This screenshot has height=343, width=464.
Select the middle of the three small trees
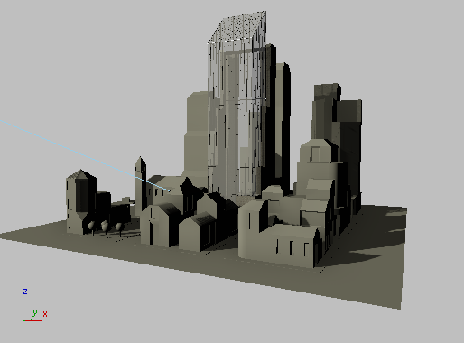point(105,228)
